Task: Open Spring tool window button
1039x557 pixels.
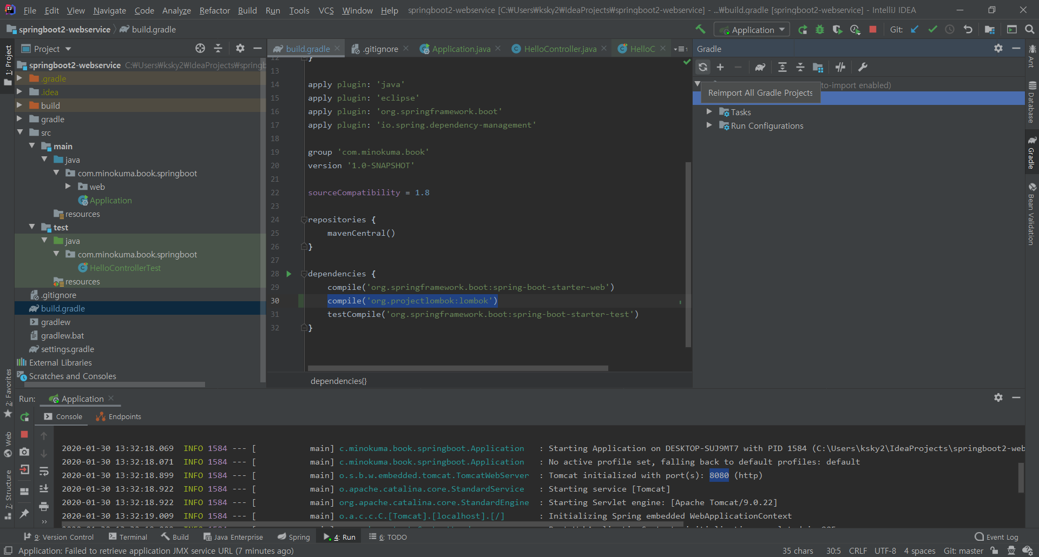Action: (x=294, y=537)
